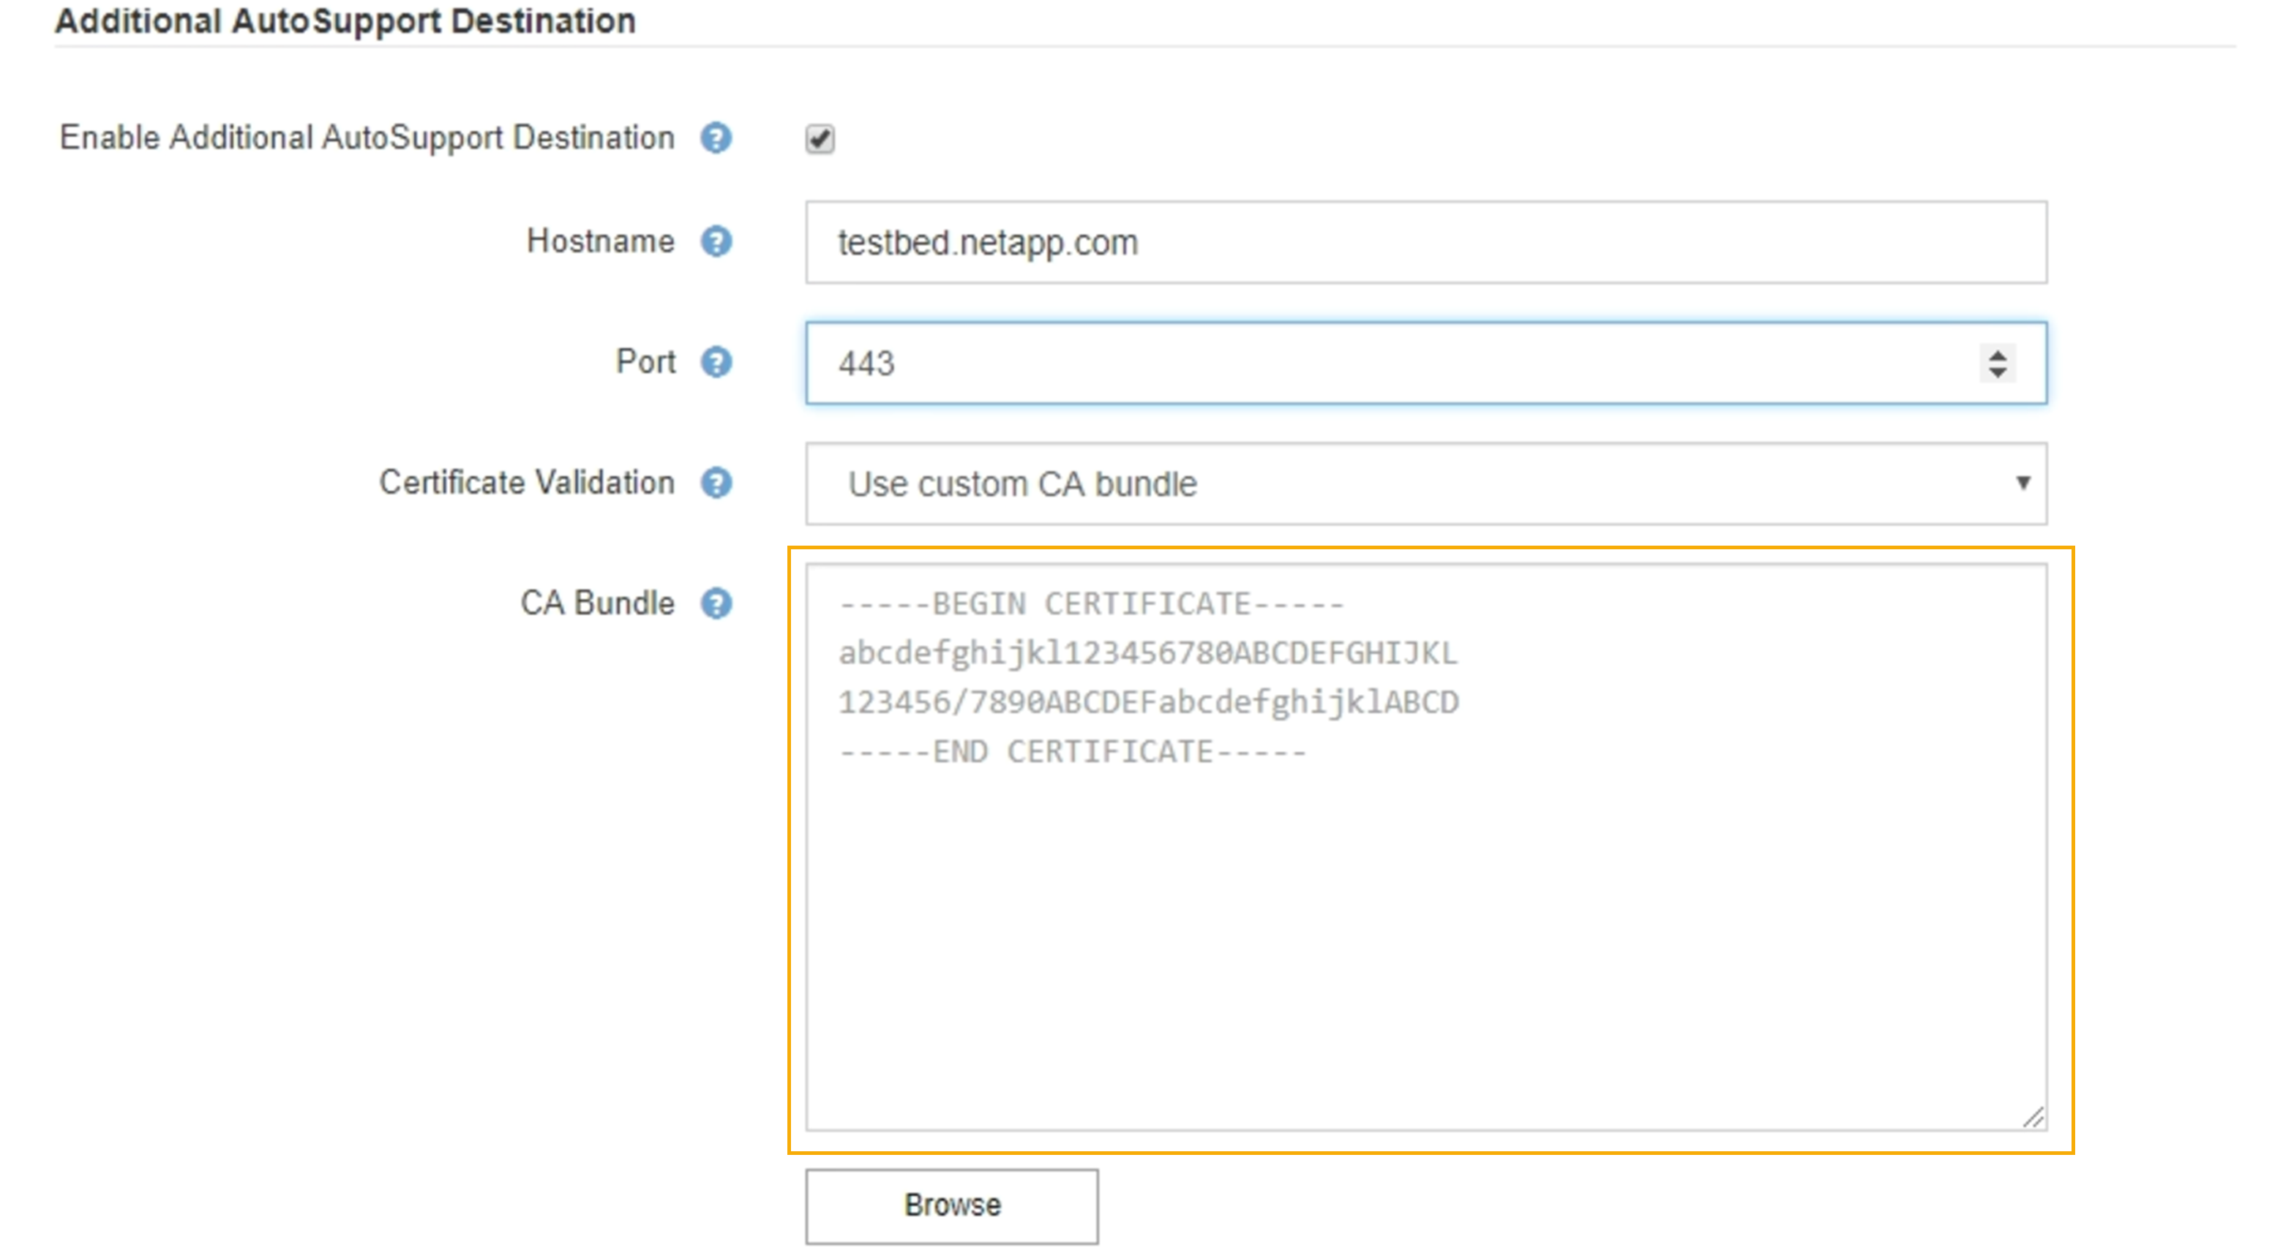Click help icon beside Enable Additional AutoSupport Destination

[x=716, y=138]
